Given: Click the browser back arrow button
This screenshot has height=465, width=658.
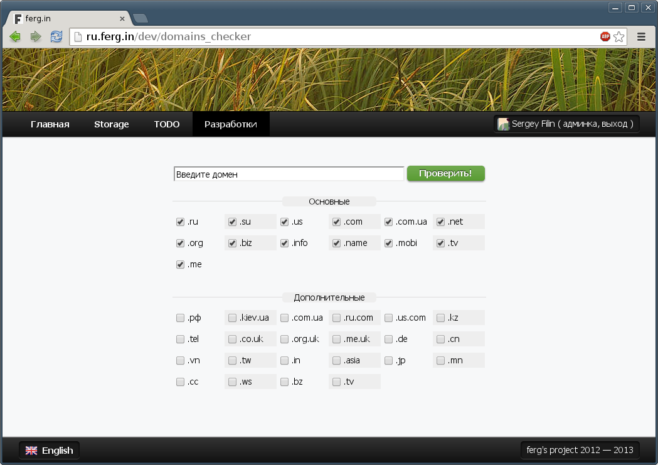Looking at the screenshot, I should tap(15, 36).
